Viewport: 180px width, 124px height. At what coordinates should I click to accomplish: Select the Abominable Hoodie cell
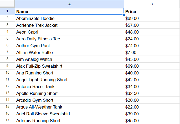pyautogui.click(x=70, y=18)
